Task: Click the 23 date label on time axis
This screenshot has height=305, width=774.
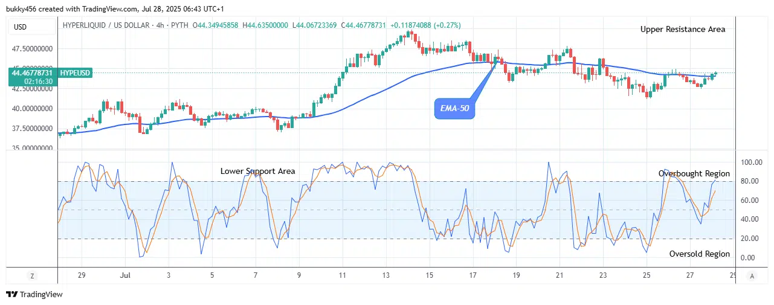Action: tap(603, 275)
